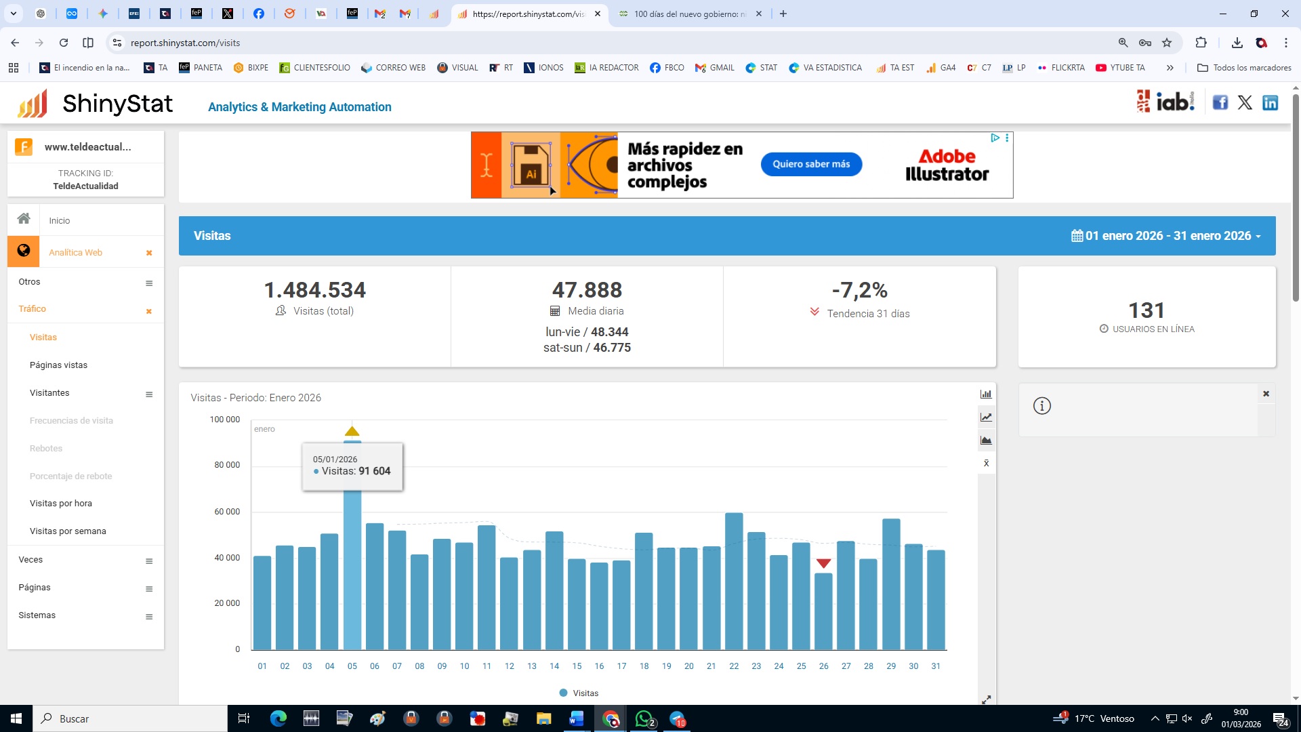The height and width of the screenshot is (732, 1301).
Task: Click the Quiero saber más ad button
Action: [x=811, y=164]
